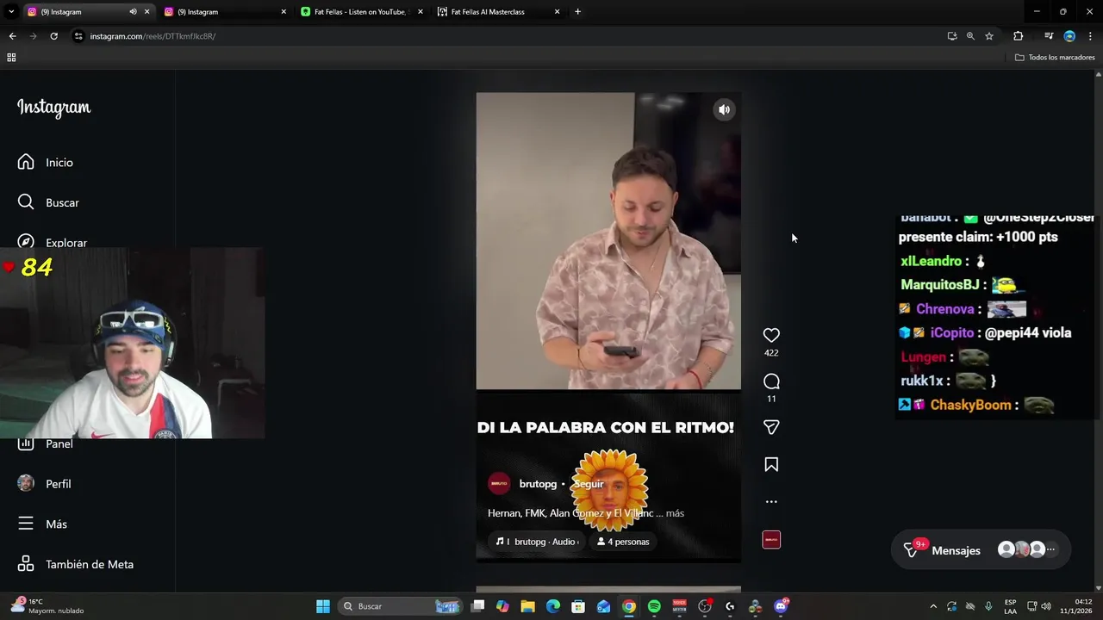
Task: Open Task View in the taskbar
Action: tap(478, 606)
